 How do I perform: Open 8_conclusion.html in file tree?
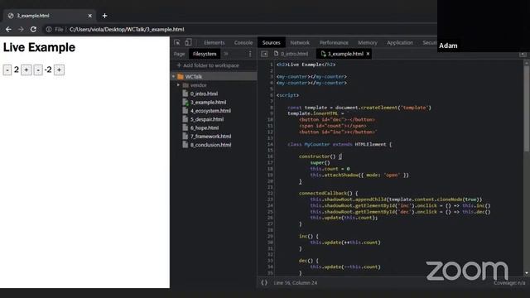(210, 145)
